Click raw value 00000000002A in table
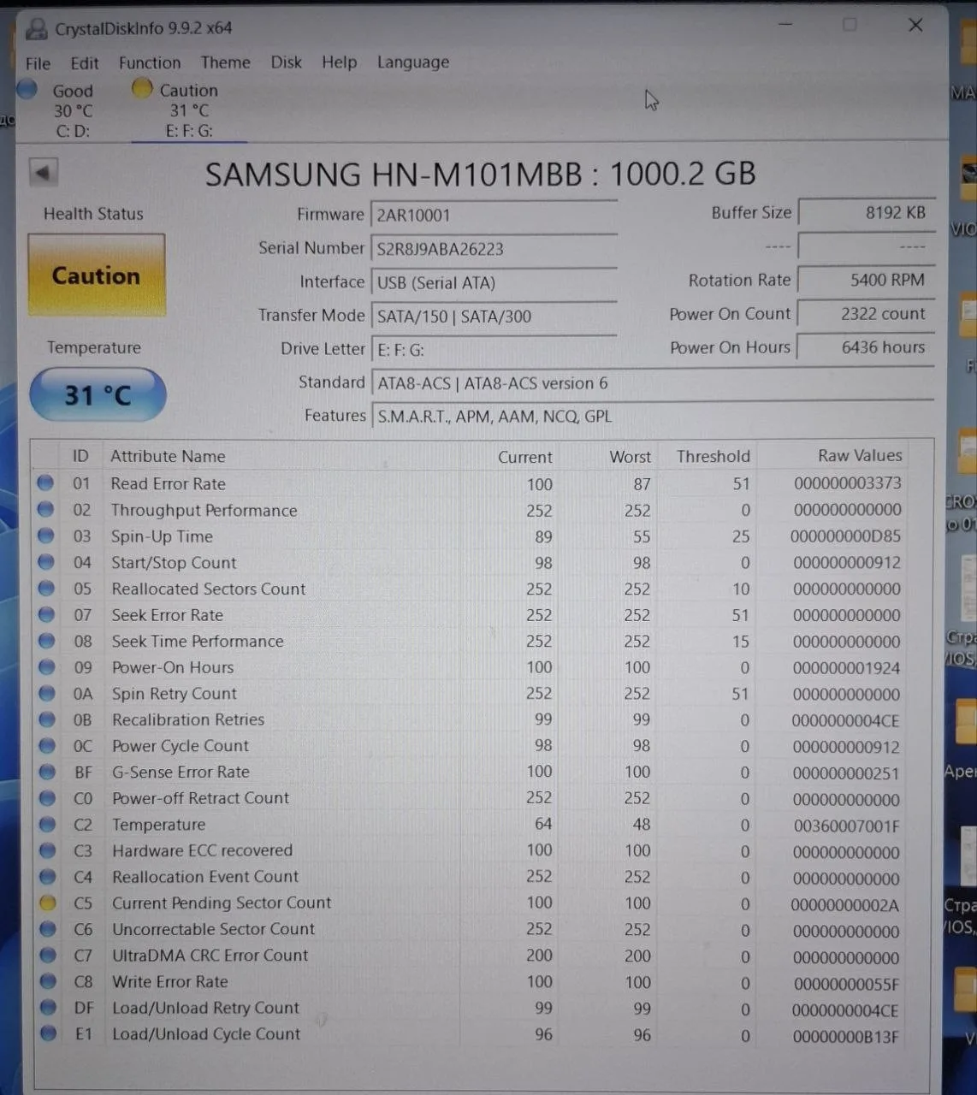The width and height of the screenshot is (977, 1095). click(845, 904)
